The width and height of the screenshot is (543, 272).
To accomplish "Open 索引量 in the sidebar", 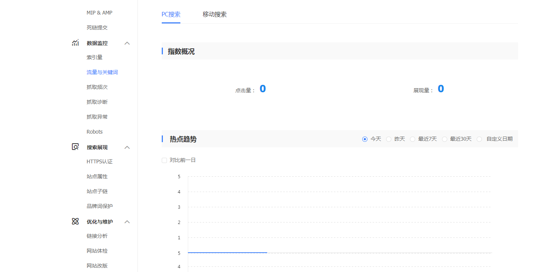I will pos(95,57).
